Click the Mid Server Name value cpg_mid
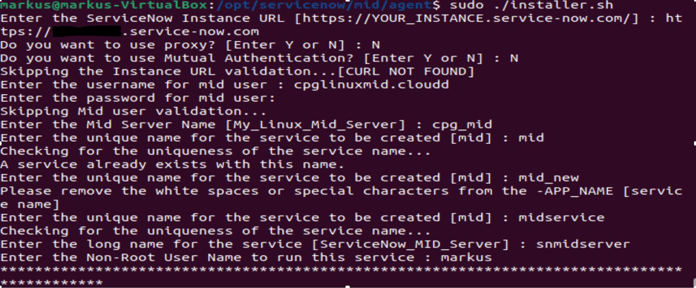Screen dimensions: 696x288 [462, 125]
